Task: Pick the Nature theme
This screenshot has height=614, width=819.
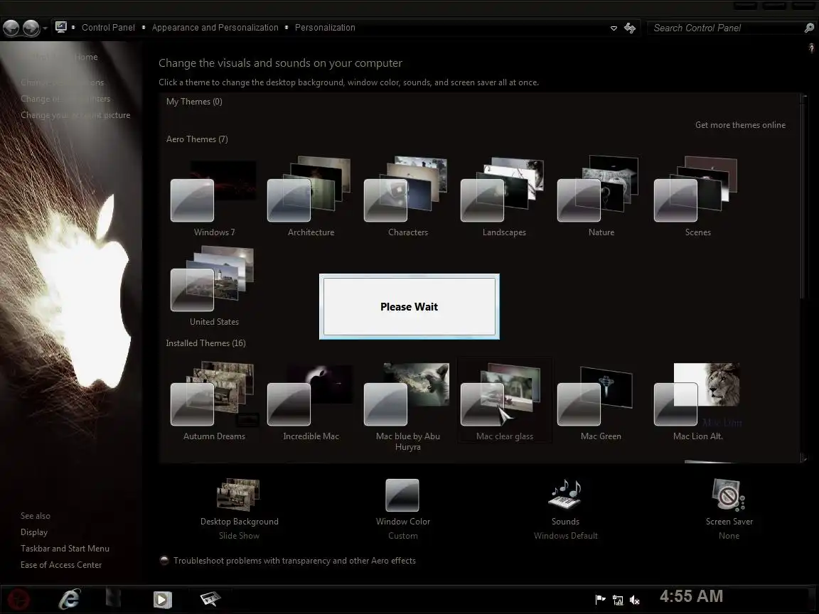Action: (x=601, y=198)
